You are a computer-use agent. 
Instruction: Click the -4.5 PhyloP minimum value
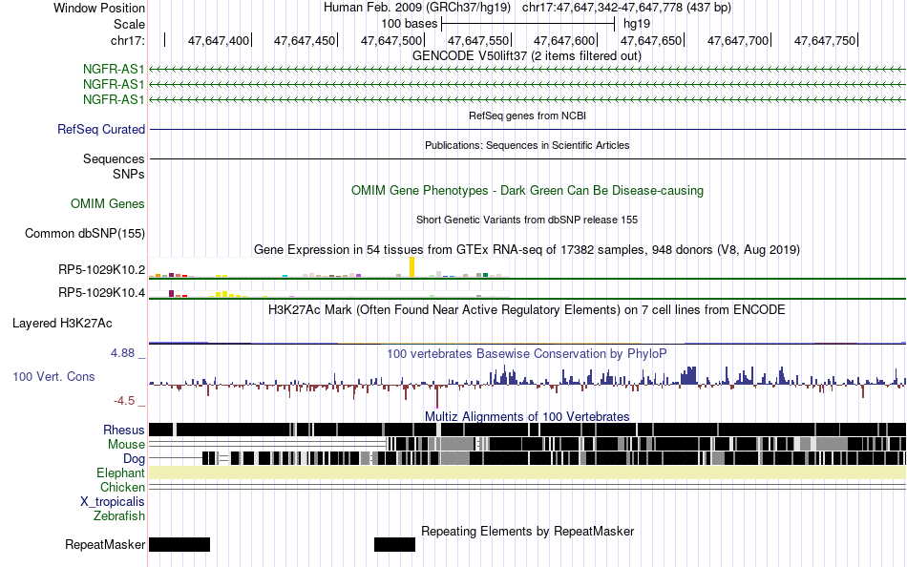pos(124,400)
